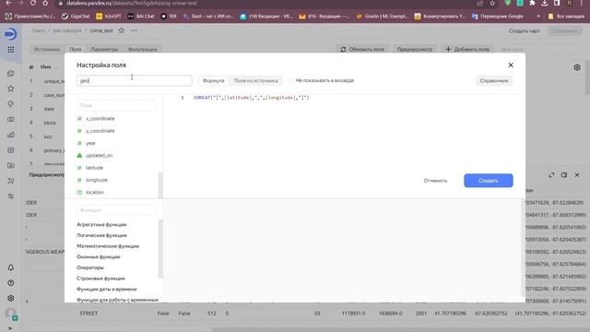Expand Логические функции category
The image size is (590, 332).
101,235
